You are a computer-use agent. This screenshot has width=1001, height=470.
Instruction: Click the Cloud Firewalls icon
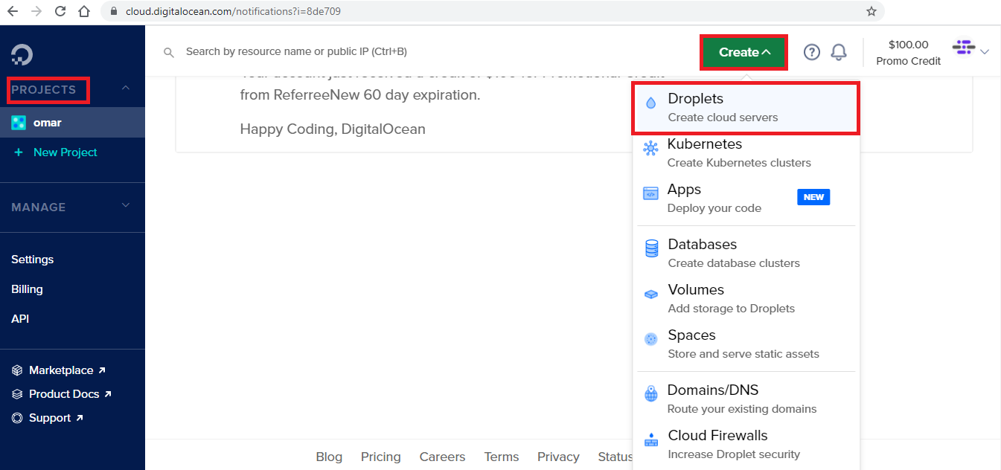pyautogui.click(x=651, y=440)
